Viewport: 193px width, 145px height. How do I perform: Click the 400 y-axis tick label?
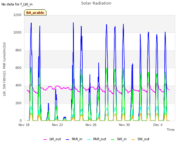[18, 85]
